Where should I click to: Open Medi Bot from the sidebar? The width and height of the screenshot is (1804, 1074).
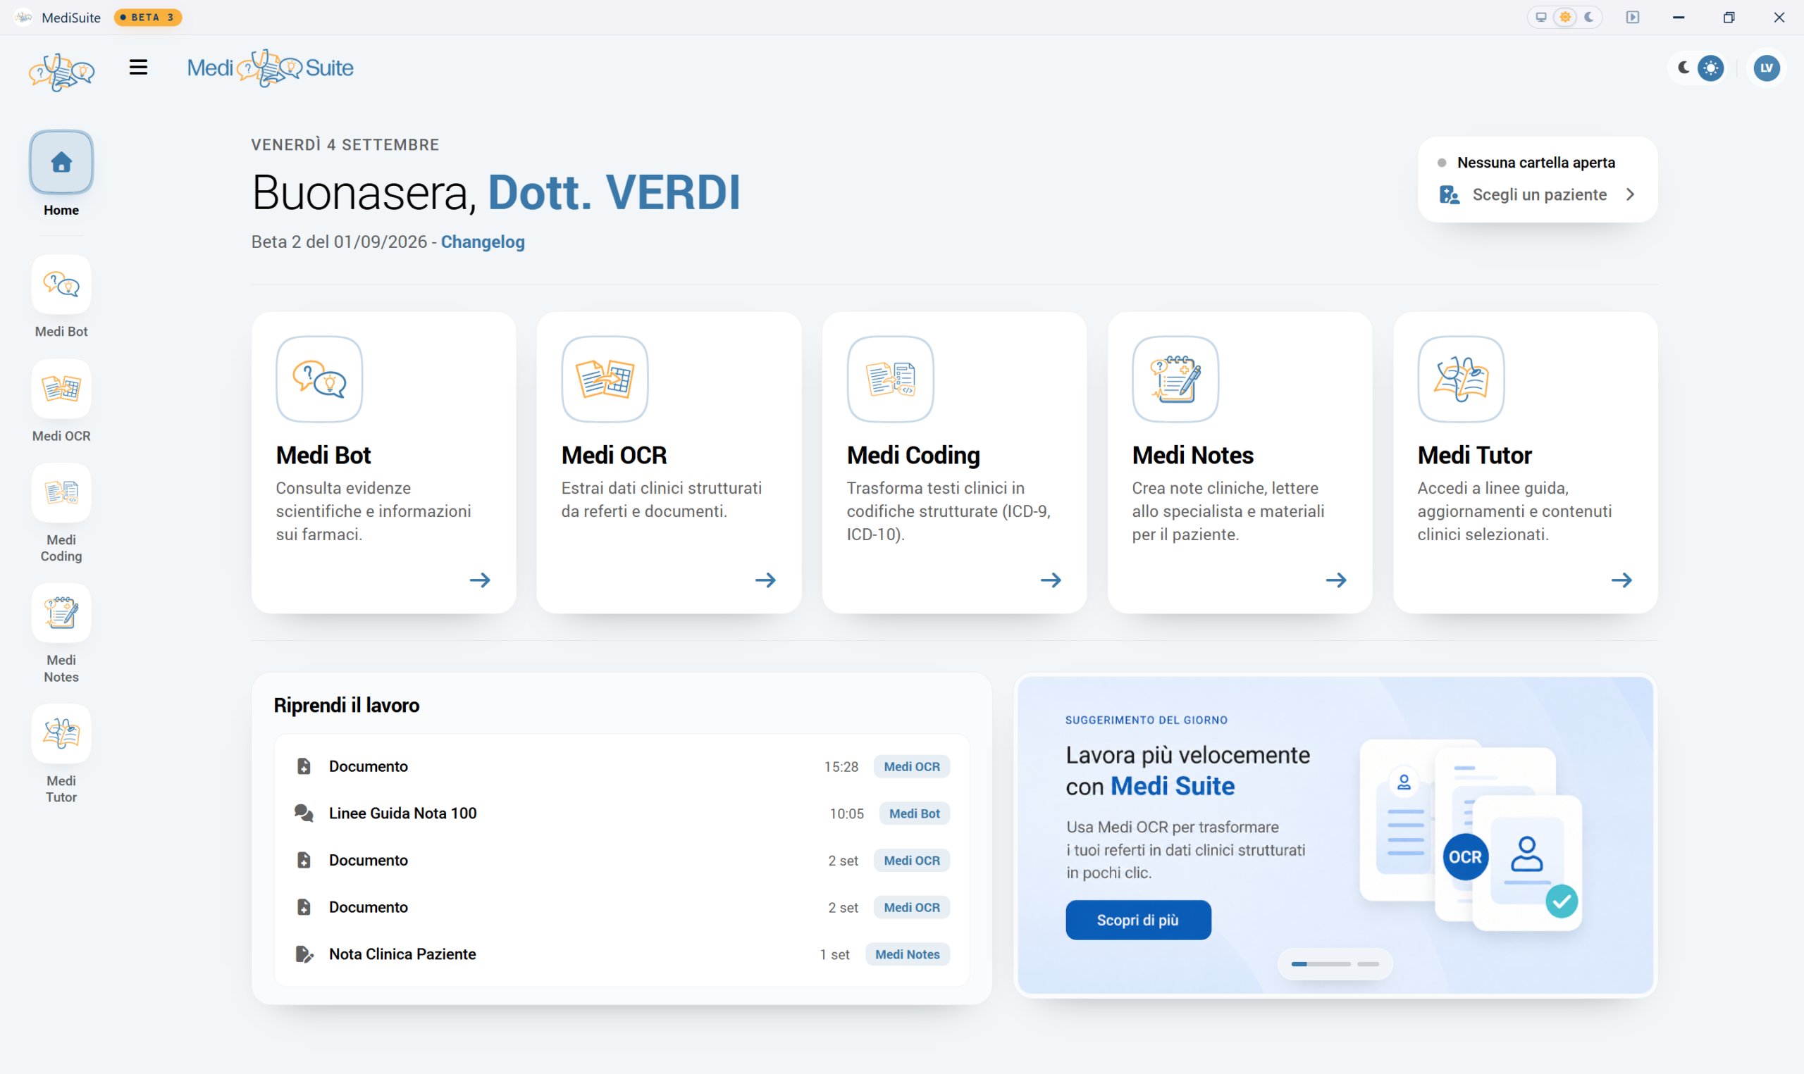pyautogui.click(x=61, y=285)
